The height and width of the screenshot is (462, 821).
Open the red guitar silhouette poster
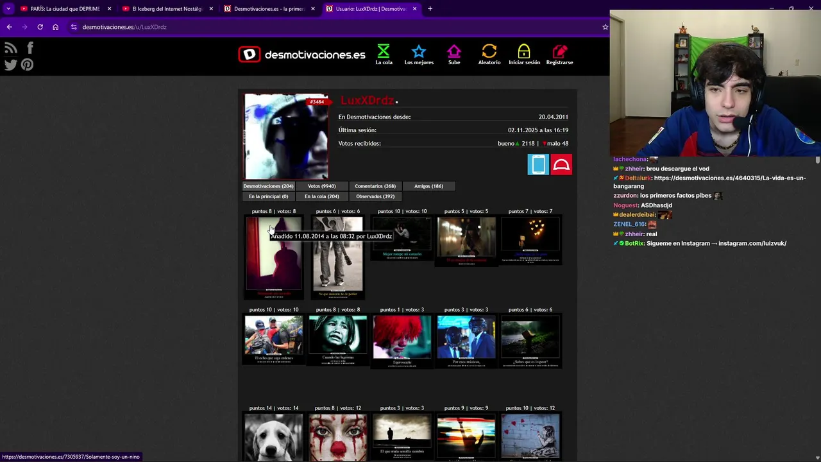[x=274, y=258]
